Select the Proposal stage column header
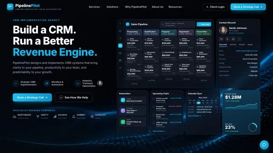 pos(168,33)
